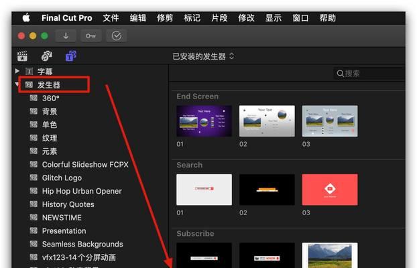Viewport: 417px width, 268px height.
Task: Show the Libraries sidebar clapperboard icon
Action: tap(22, 56)
